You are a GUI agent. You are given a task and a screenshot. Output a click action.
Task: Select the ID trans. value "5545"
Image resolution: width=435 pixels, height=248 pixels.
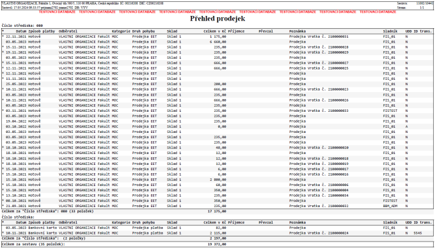tap(418, 233)
